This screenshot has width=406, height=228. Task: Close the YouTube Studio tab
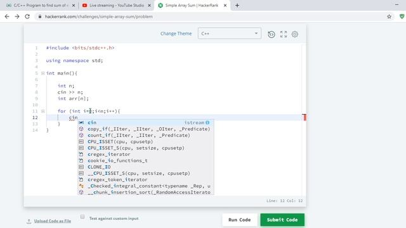click(150, 5)
